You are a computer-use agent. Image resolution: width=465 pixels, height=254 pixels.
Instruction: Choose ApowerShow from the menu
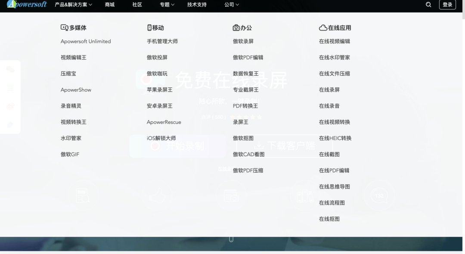tap(76, 90)
